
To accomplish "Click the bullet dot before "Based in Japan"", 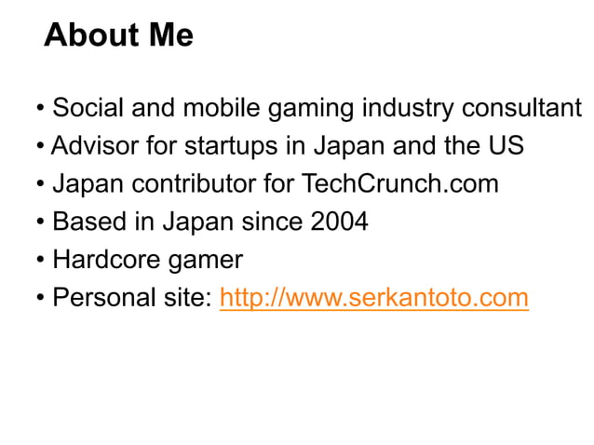I will [x=40, y=222].
